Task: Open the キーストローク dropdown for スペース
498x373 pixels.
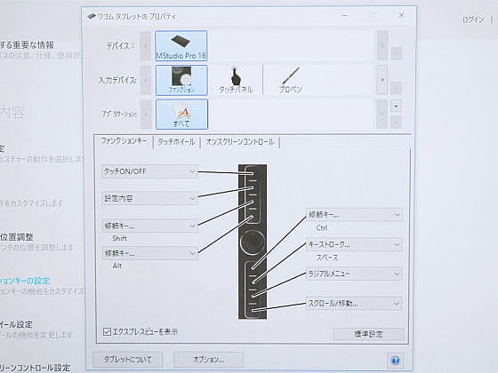Action: (354, 244)
